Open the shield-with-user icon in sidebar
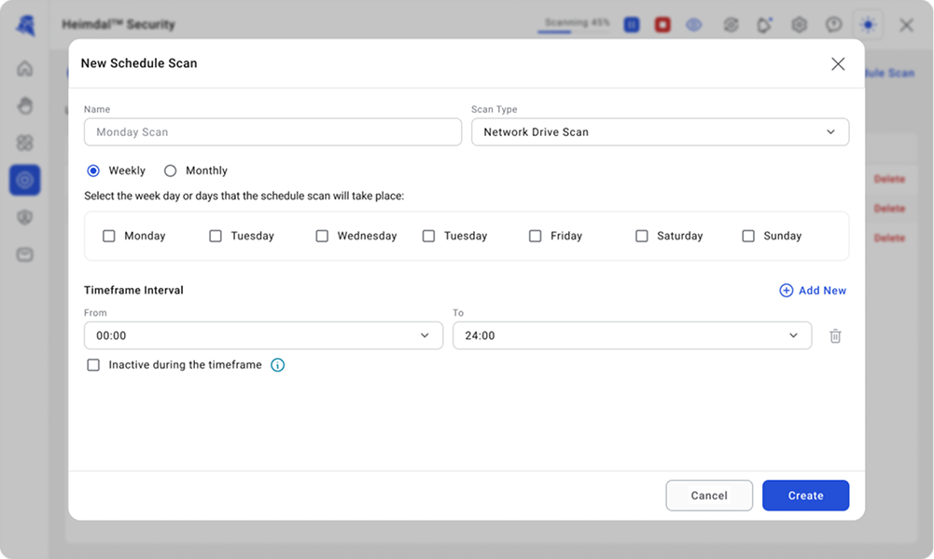 (x=24, y=217)
